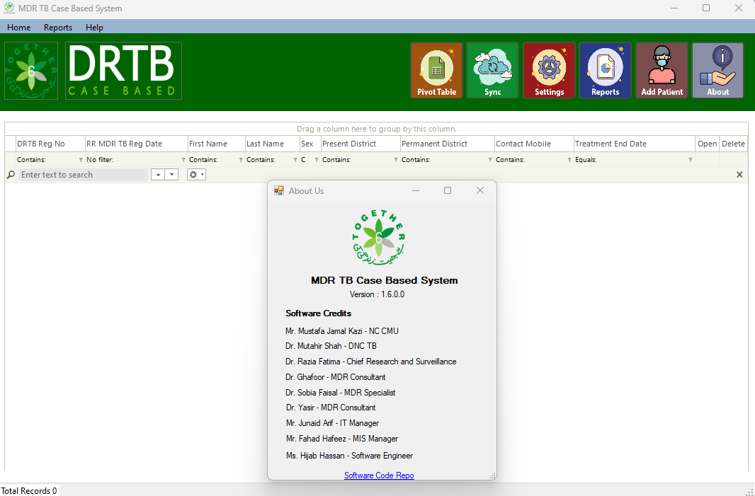Open the RR MDR TB Reg Date filter icon
The image size is (755, 496).
tap(183, 160)
